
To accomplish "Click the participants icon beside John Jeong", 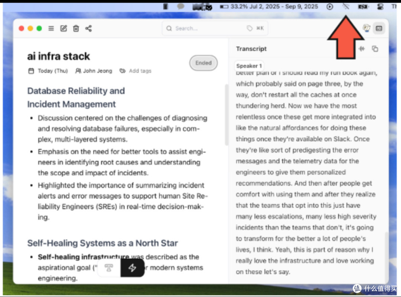I will [78, 71].
